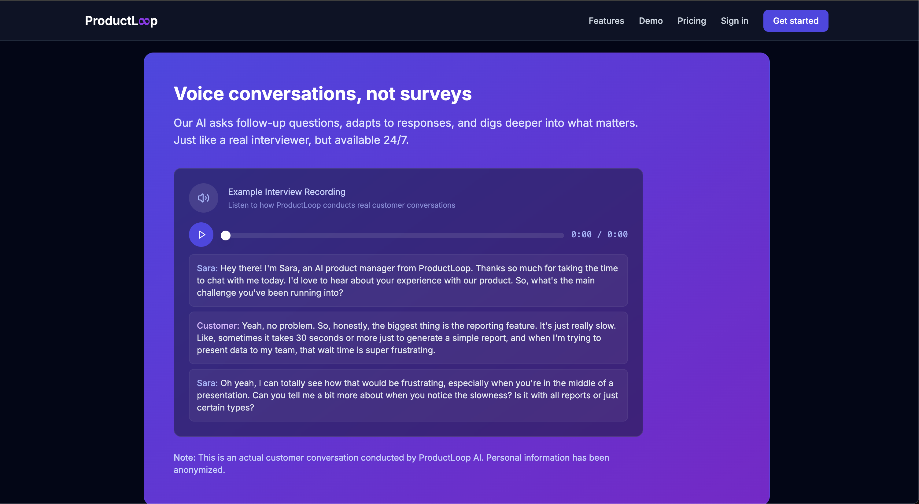The height and width of the screenshot is (504, 919).
Task: Click the Get started button
Action: click(795, 21)
